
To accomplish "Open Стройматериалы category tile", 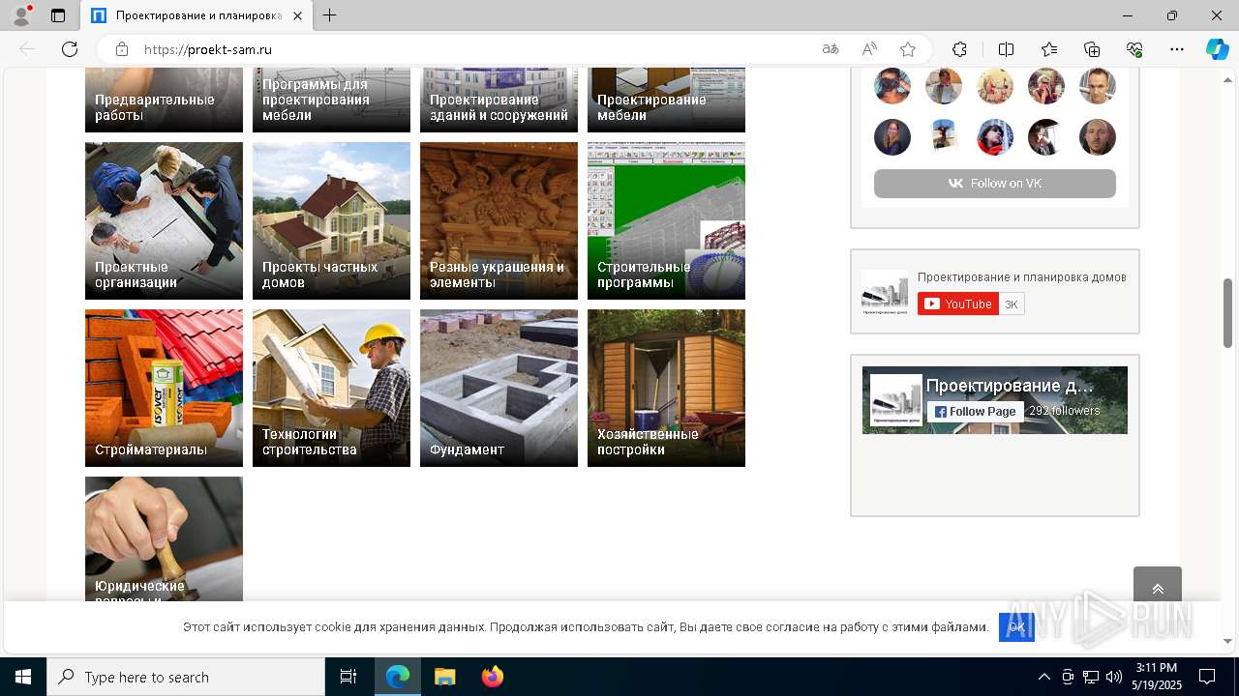I will coord(164,388).
